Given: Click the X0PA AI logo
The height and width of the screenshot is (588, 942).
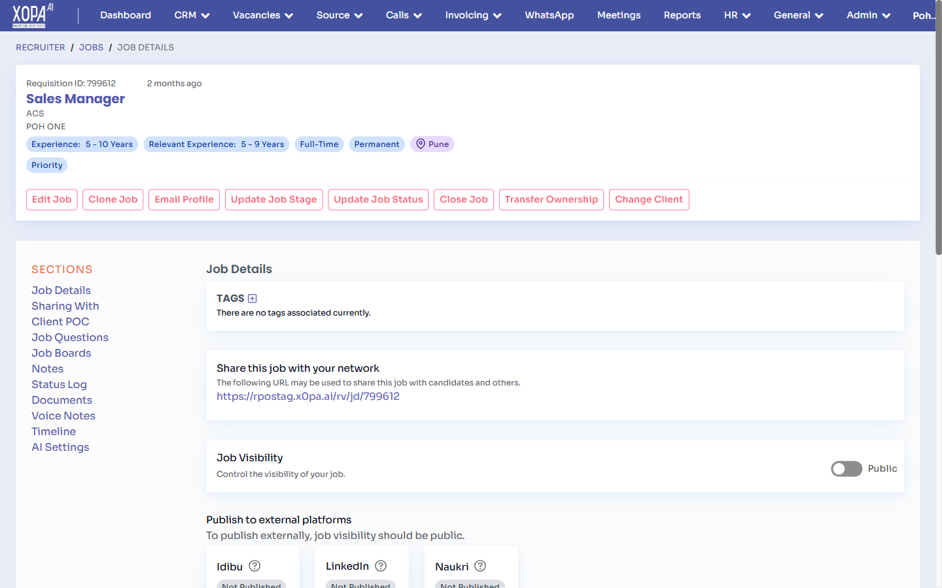Looking at the screenshot, I should click(x=33, y=16).
